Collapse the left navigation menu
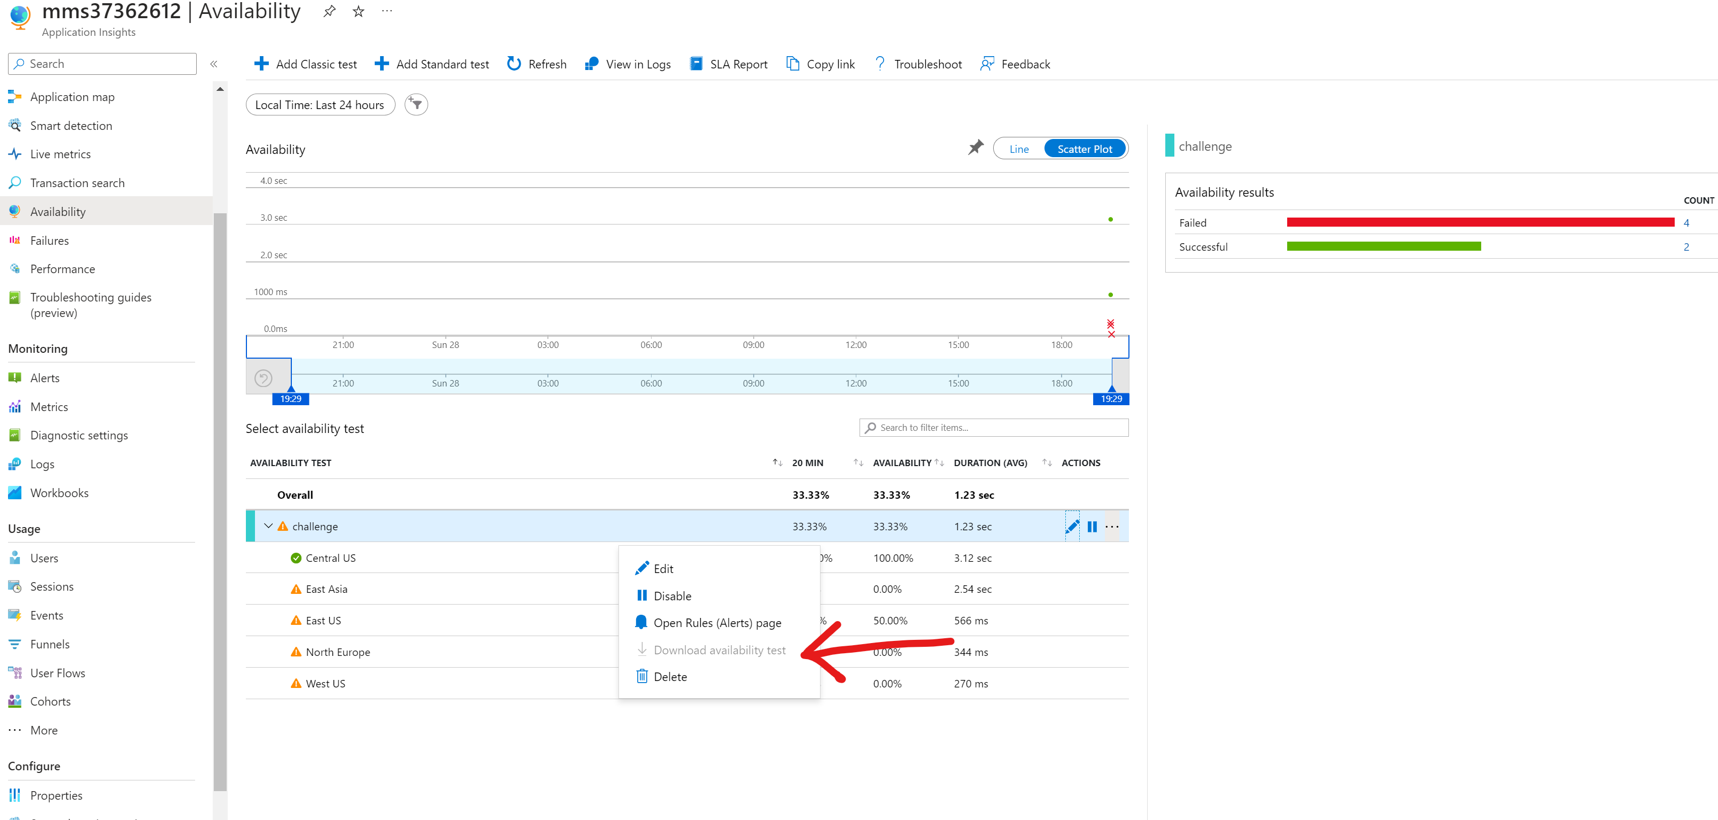1718x820 pixels. pos(214,64)
